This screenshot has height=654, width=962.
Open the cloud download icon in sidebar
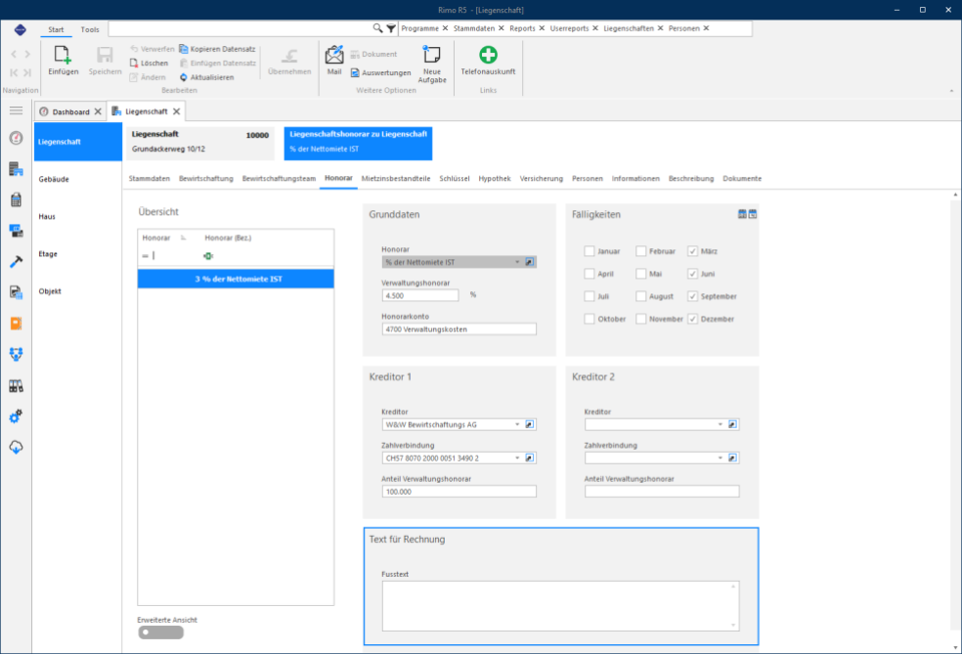click(16, 448)
